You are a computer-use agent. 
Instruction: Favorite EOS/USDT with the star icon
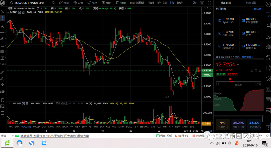12,3
